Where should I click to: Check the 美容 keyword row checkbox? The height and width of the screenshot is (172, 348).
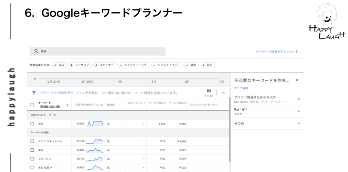click(x=32, y=124)
